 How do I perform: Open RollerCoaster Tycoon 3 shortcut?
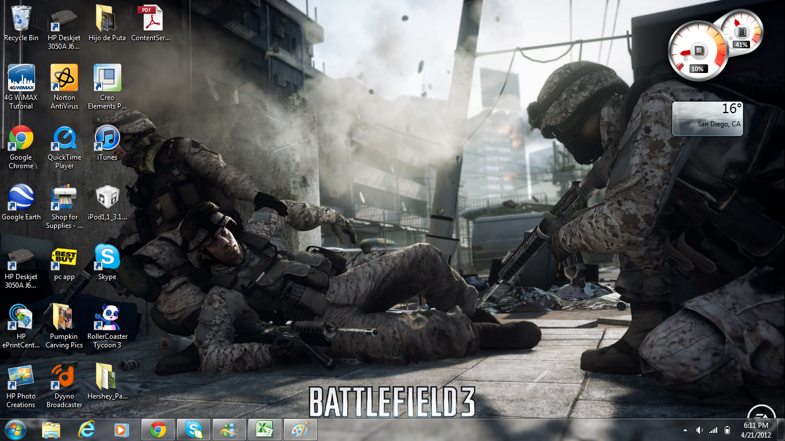pos(107,318)
